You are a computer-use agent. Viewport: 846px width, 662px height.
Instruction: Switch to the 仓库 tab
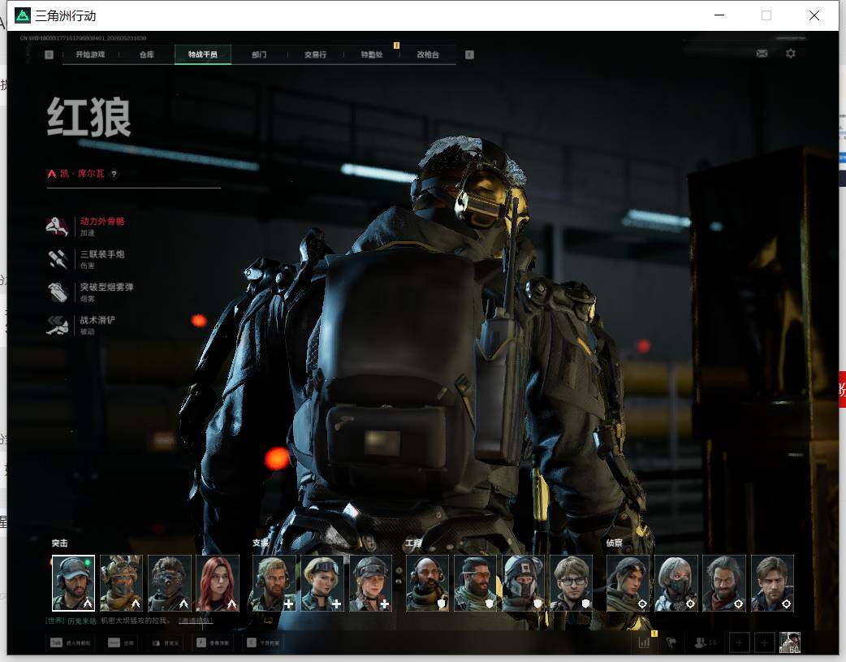pos(147,54)
